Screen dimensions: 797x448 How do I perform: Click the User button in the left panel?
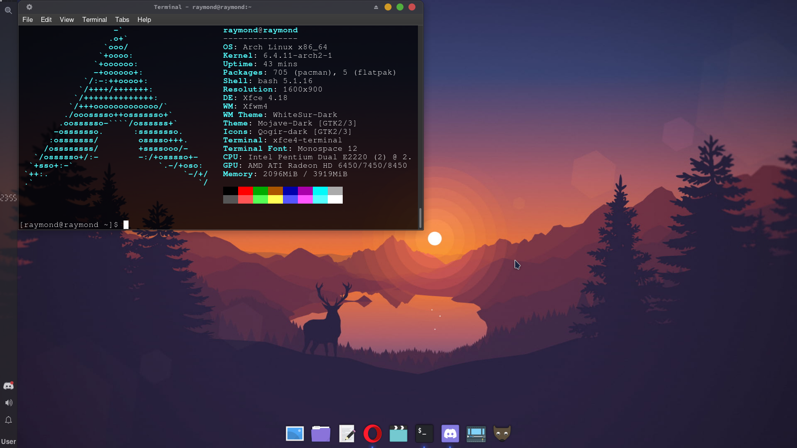(8, 442)
